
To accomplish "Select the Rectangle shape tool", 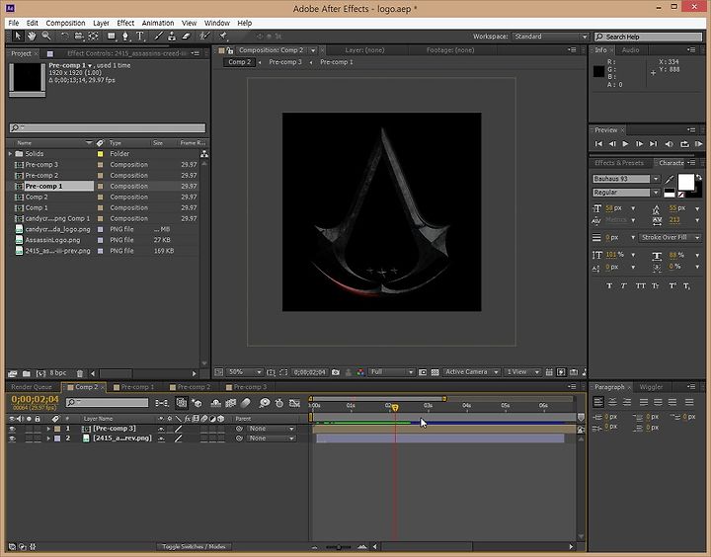I will point(111,37).
